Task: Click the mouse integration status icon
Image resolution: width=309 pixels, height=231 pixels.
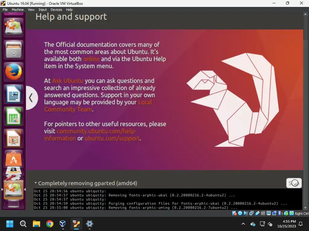Action: click(x=286, y=213)
